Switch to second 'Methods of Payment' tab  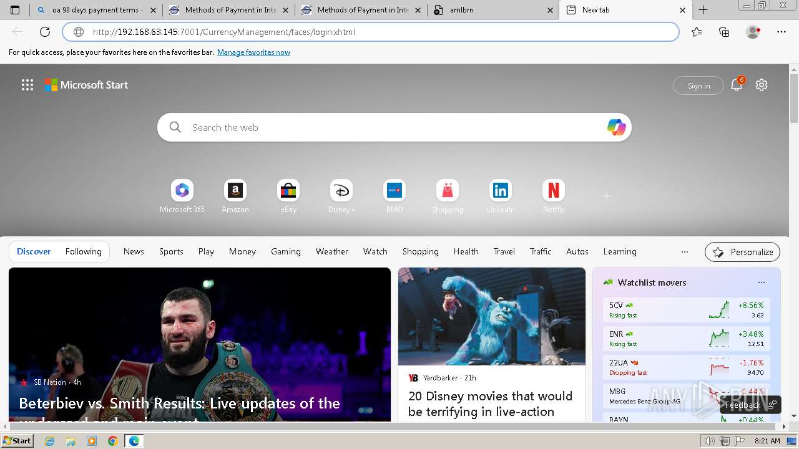tap(361, 10)
